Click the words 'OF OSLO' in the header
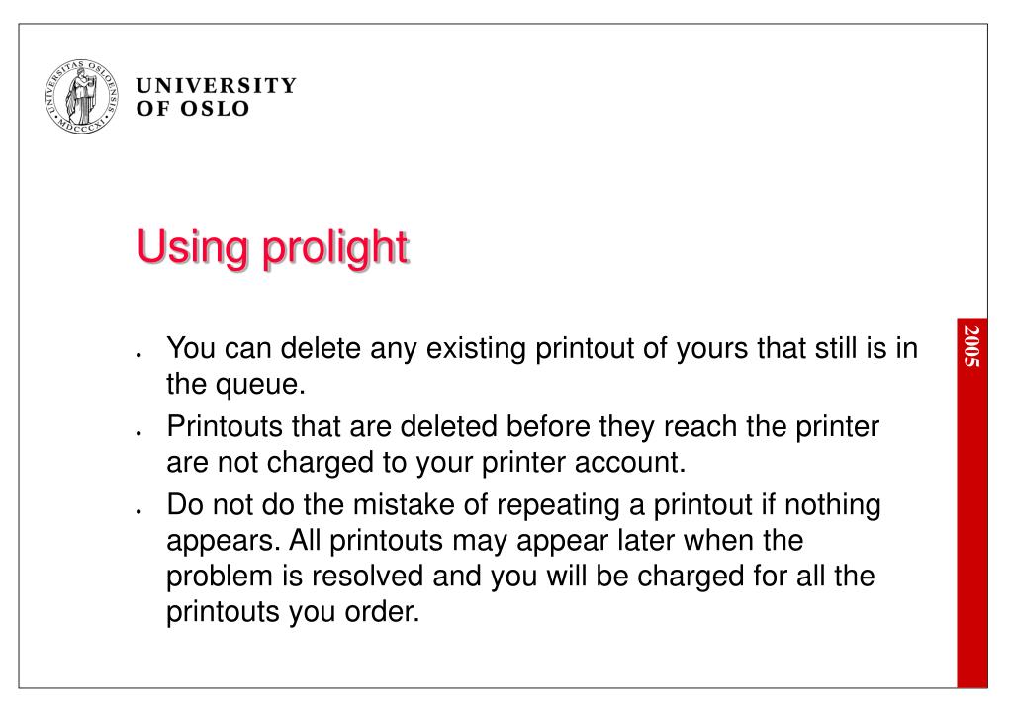 click(x=193, y=109)
